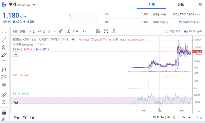This screenshot has width=205, height=123.
Task: Click the Bora coin logo
Action: tap(4, 5)
